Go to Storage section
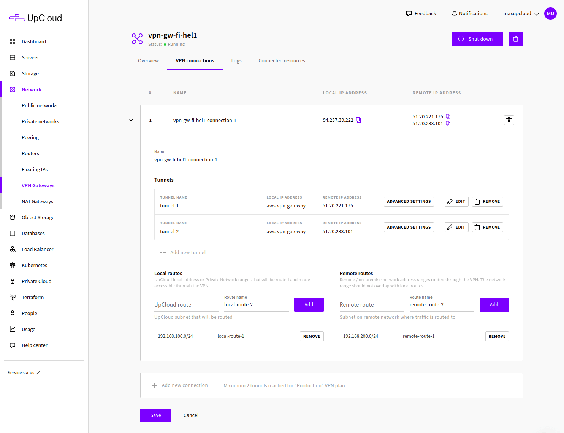 coord(30,73)
